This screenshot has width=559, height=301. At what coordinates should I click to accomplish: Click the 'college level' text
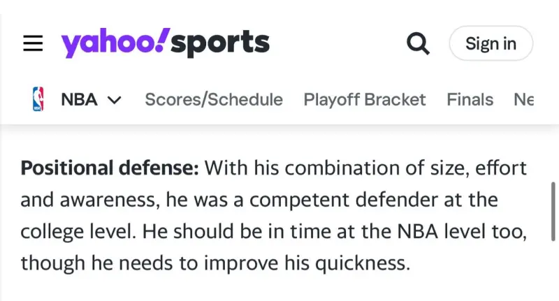(78, 232)
